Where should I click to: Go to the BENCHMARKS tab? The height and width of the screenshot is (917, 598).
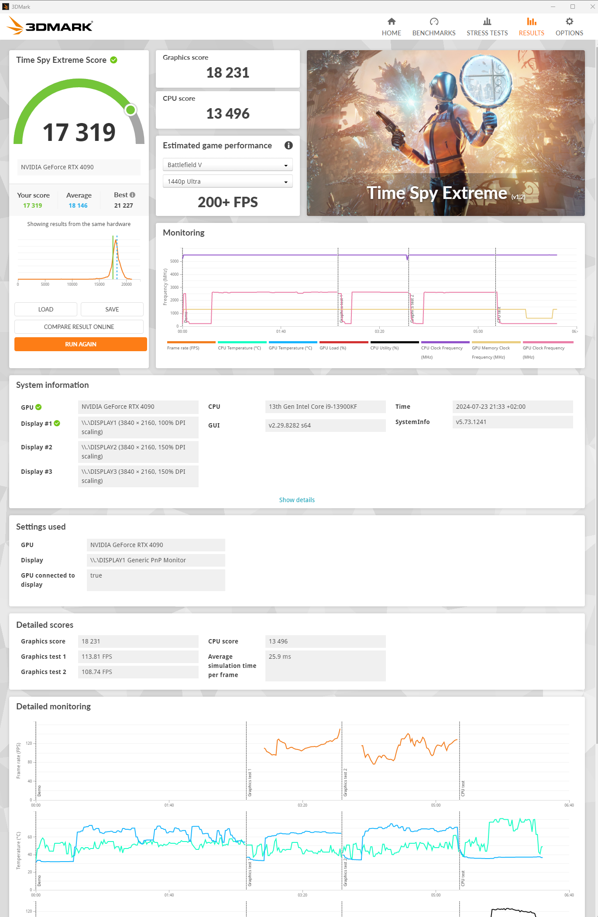433,27
